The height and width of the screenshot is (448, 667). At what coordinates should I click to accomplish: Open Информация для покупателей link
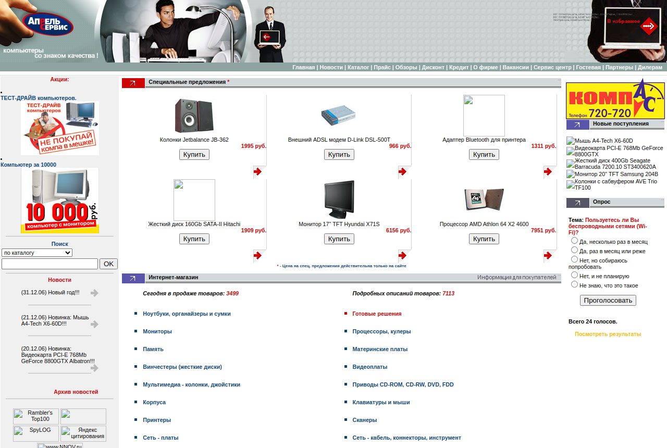pos(517,277)
